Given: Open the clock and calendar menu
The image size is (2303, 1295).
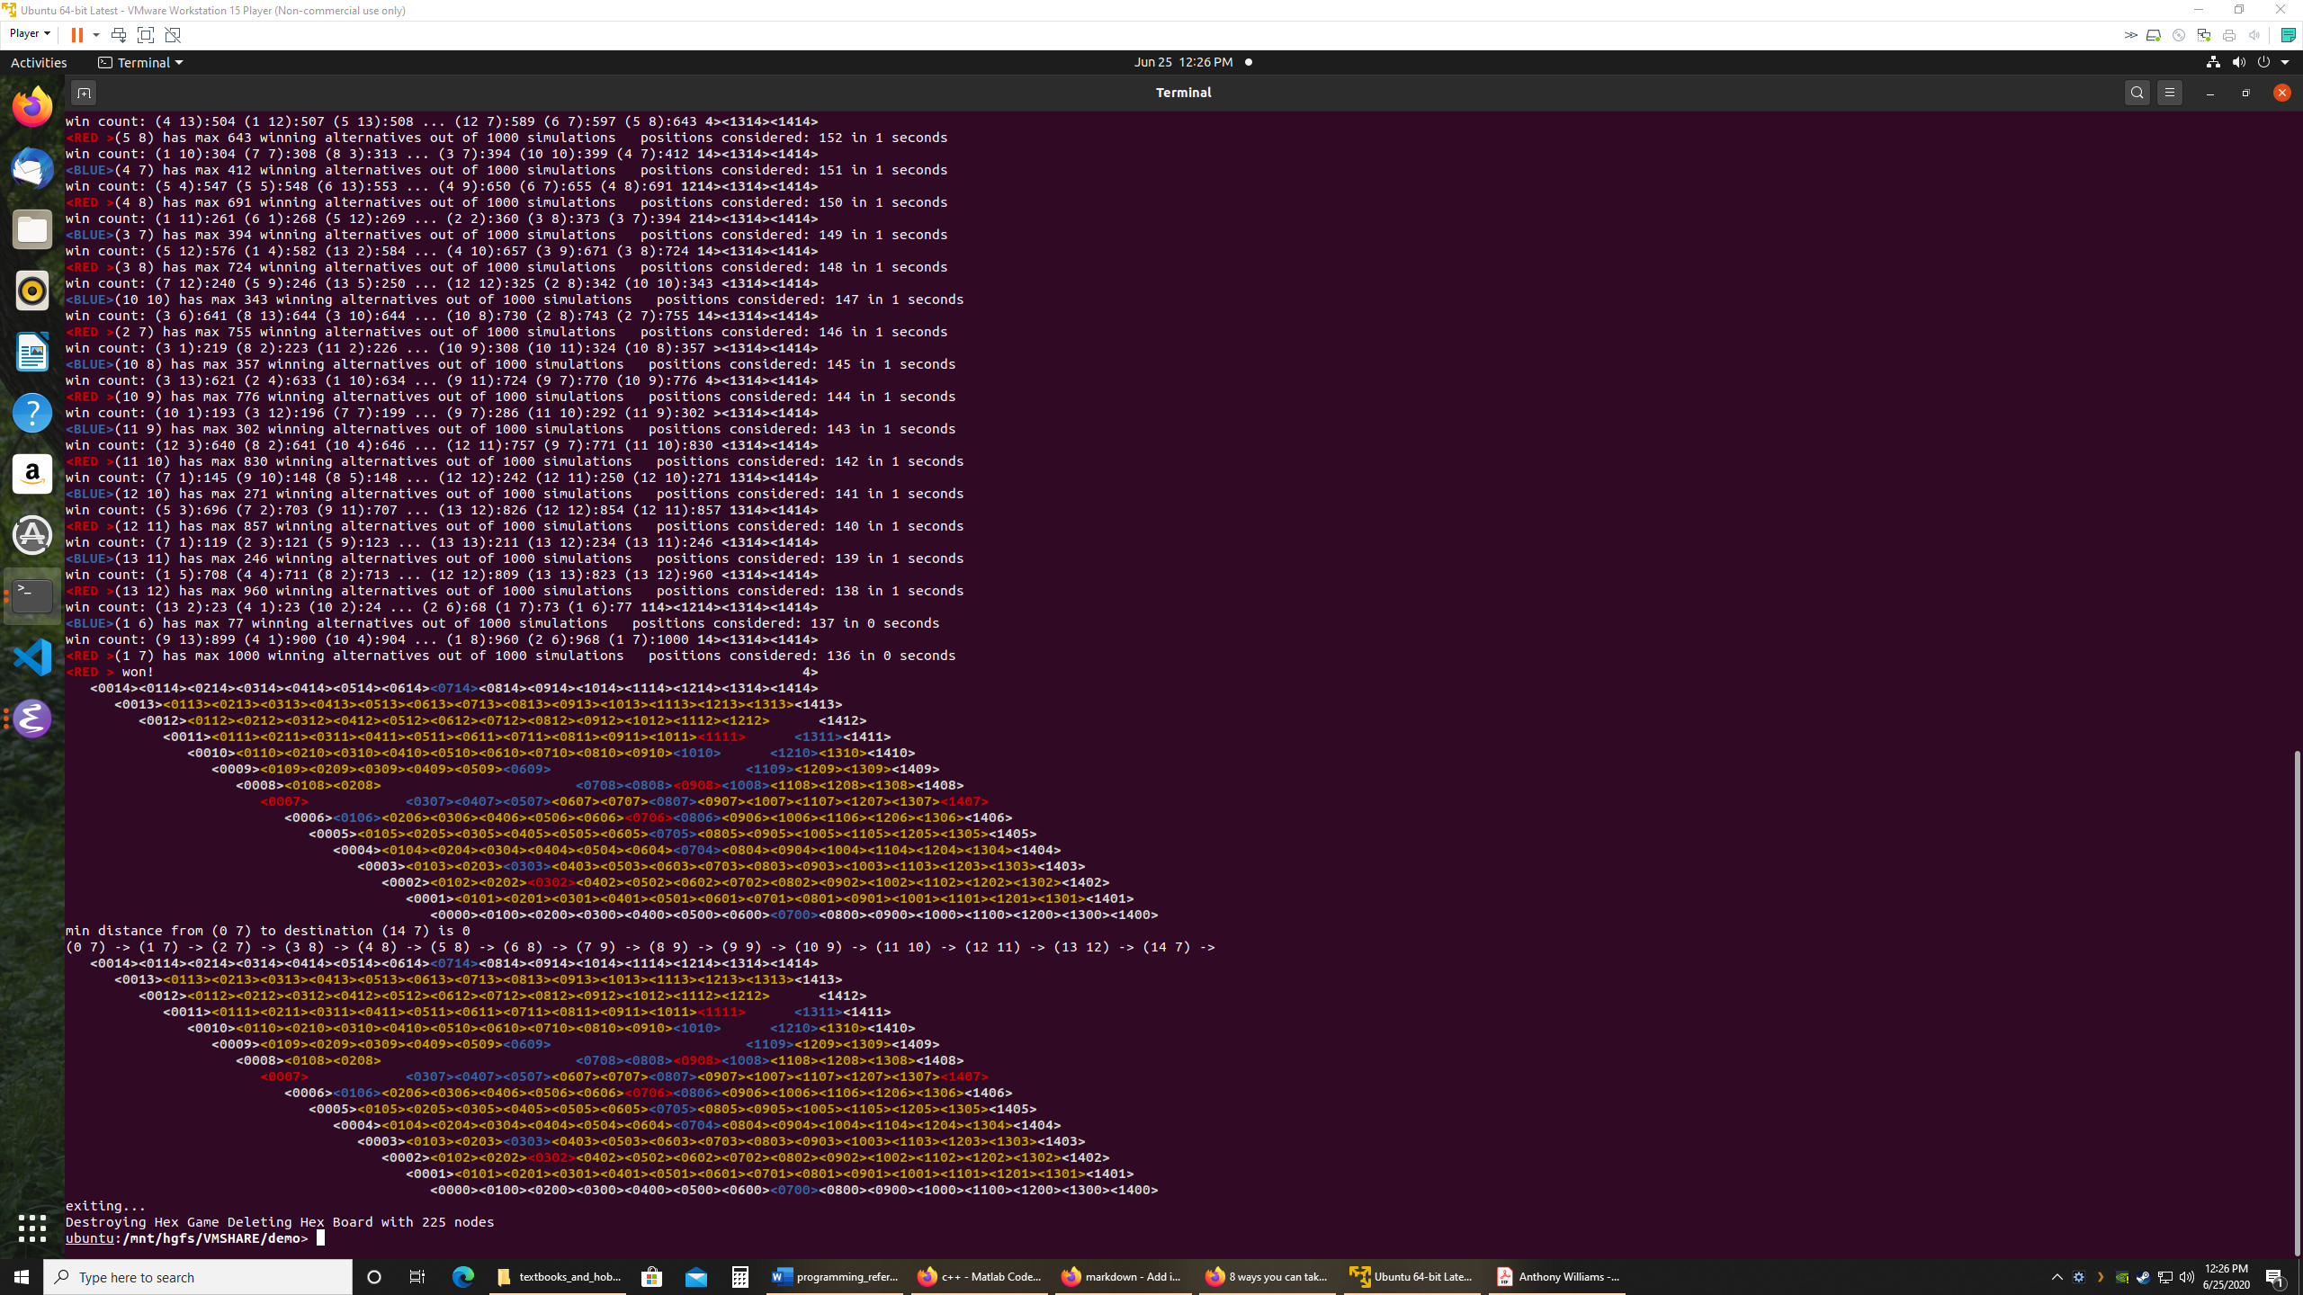Looking at the screenshot, I should (x=1183, y=62).
